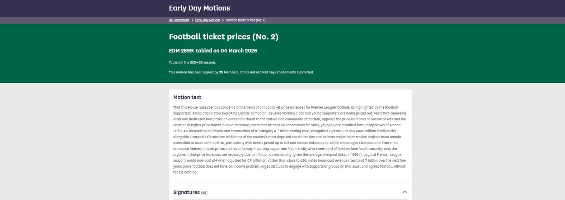The image size is (565, 200).
Task: Select the current breadcrumb Football ticket prices
Action: pos(245,20)
